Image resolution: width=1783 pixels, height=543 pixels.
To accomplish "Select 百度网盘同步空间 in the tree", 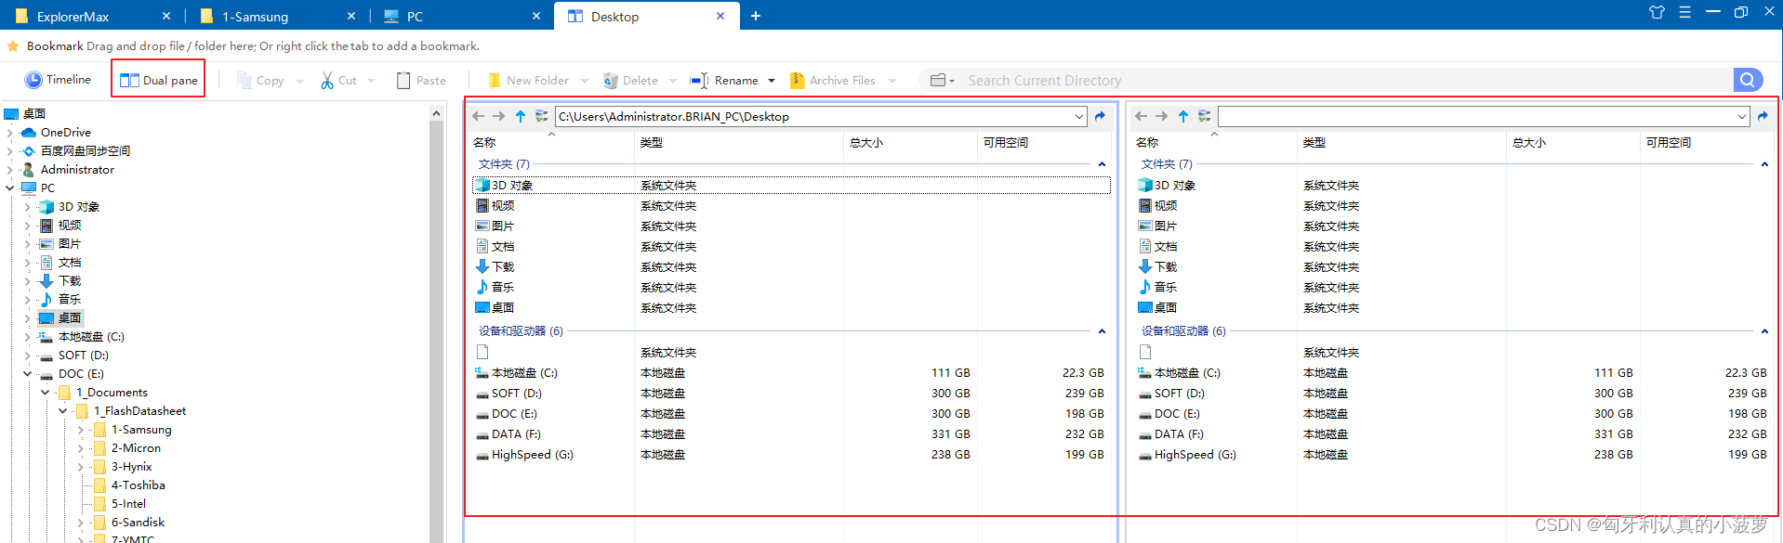I will click(x=85, y=151).
